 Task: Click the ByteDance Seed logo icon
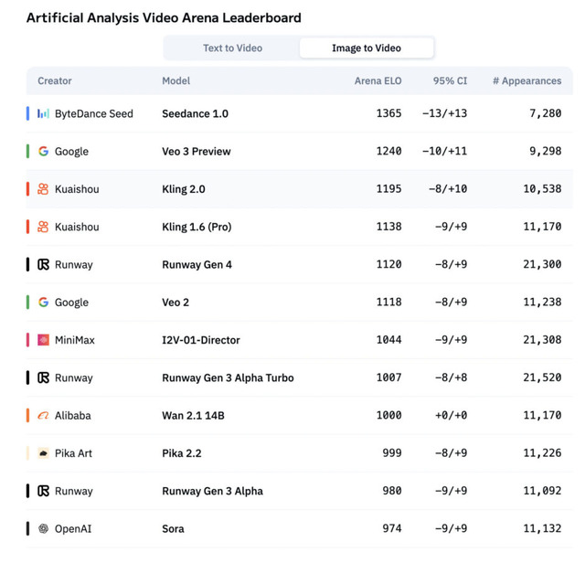click(43, 113)
